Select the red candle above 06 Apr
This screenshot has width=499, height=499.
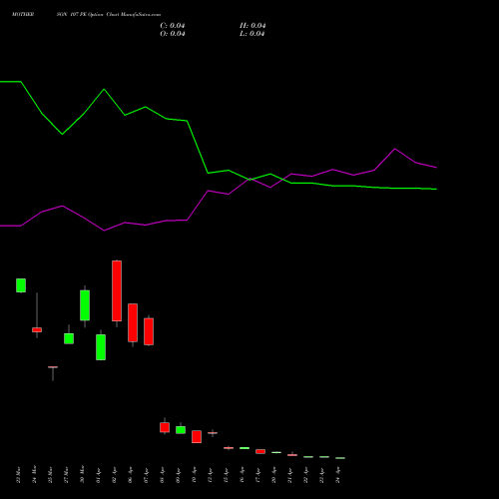click(x=133, y=322)
